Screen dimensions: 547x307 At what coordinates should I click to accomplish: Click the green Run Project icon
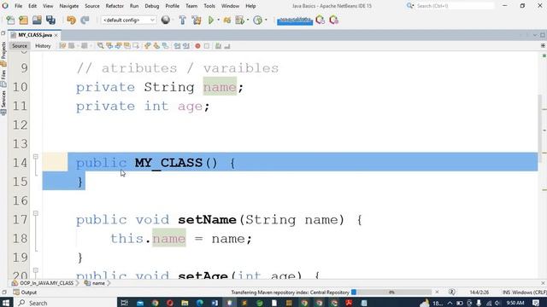click(x=211, y=20)
